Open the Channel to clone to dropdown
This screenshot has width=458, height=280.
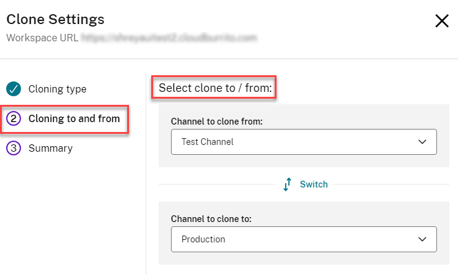304,239
